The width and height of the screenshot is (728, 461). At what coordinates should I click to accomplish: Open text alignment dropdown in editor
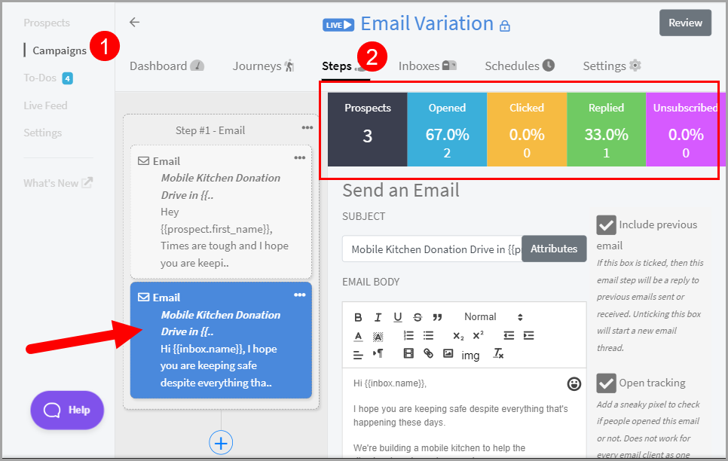coord(359,353)
